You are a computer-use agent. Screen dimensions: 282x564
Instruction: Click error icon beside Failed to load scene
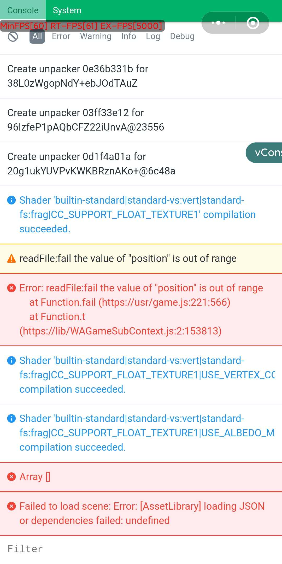pos(11,506)
